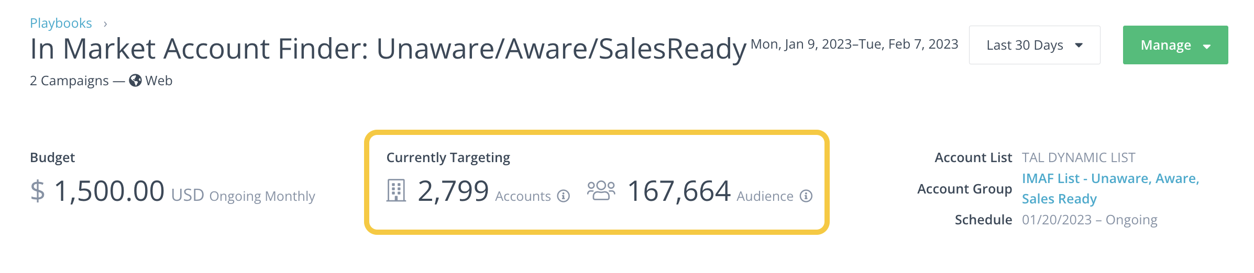
Task: Click the Jan 9–Feb 7 date range text
Action: (x=854, y=44)
